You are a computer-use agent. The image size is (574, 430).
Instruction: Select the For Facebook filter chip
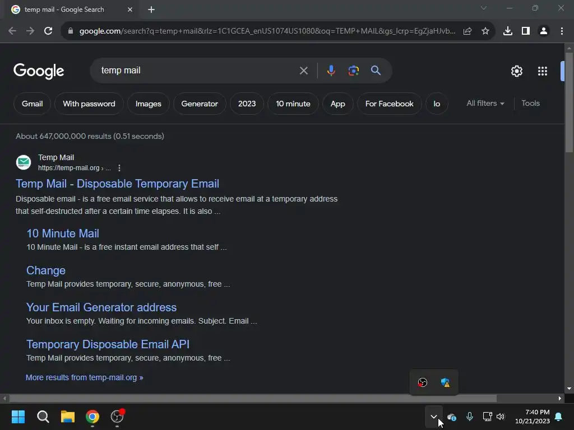(390, 104)
